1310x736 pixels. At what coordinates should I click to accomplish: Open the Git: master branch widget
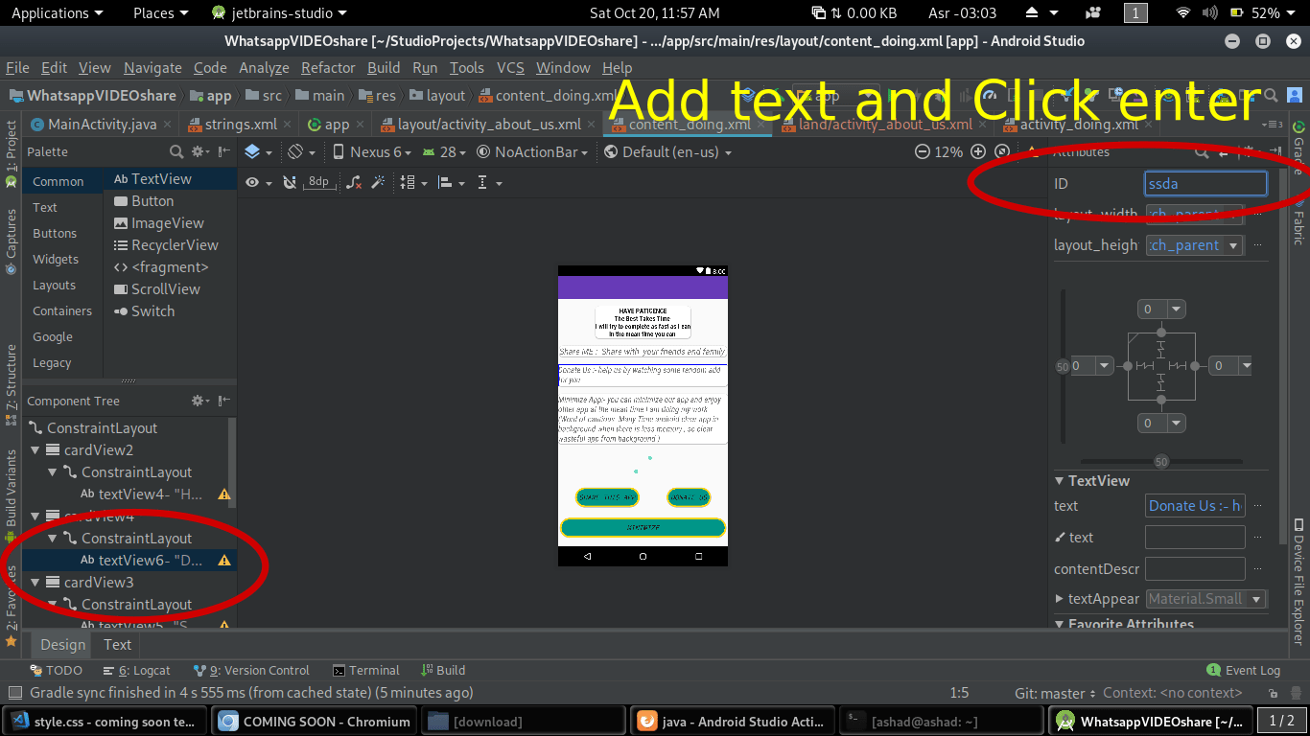[1056, 693]
